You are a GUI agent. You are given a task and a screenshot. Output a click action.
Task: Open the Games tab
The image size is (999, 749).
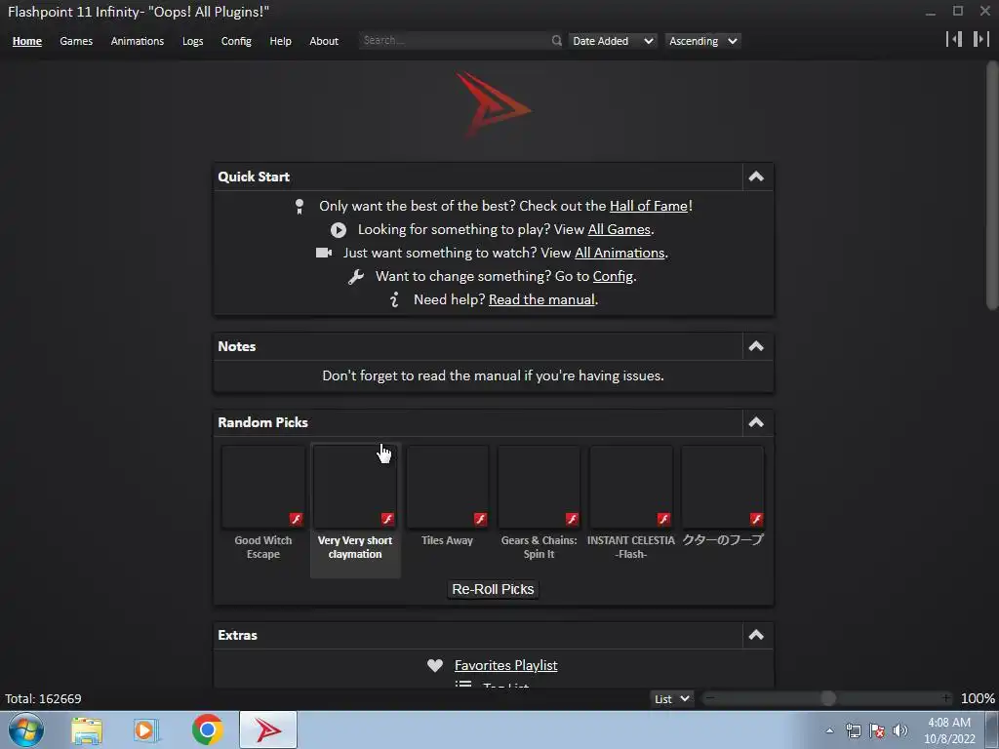pos(76,41)
